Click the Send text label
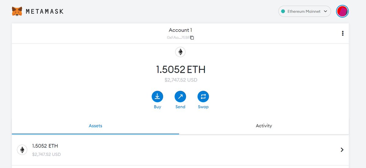Screen dimensions: 366x168 coord(180,107)
